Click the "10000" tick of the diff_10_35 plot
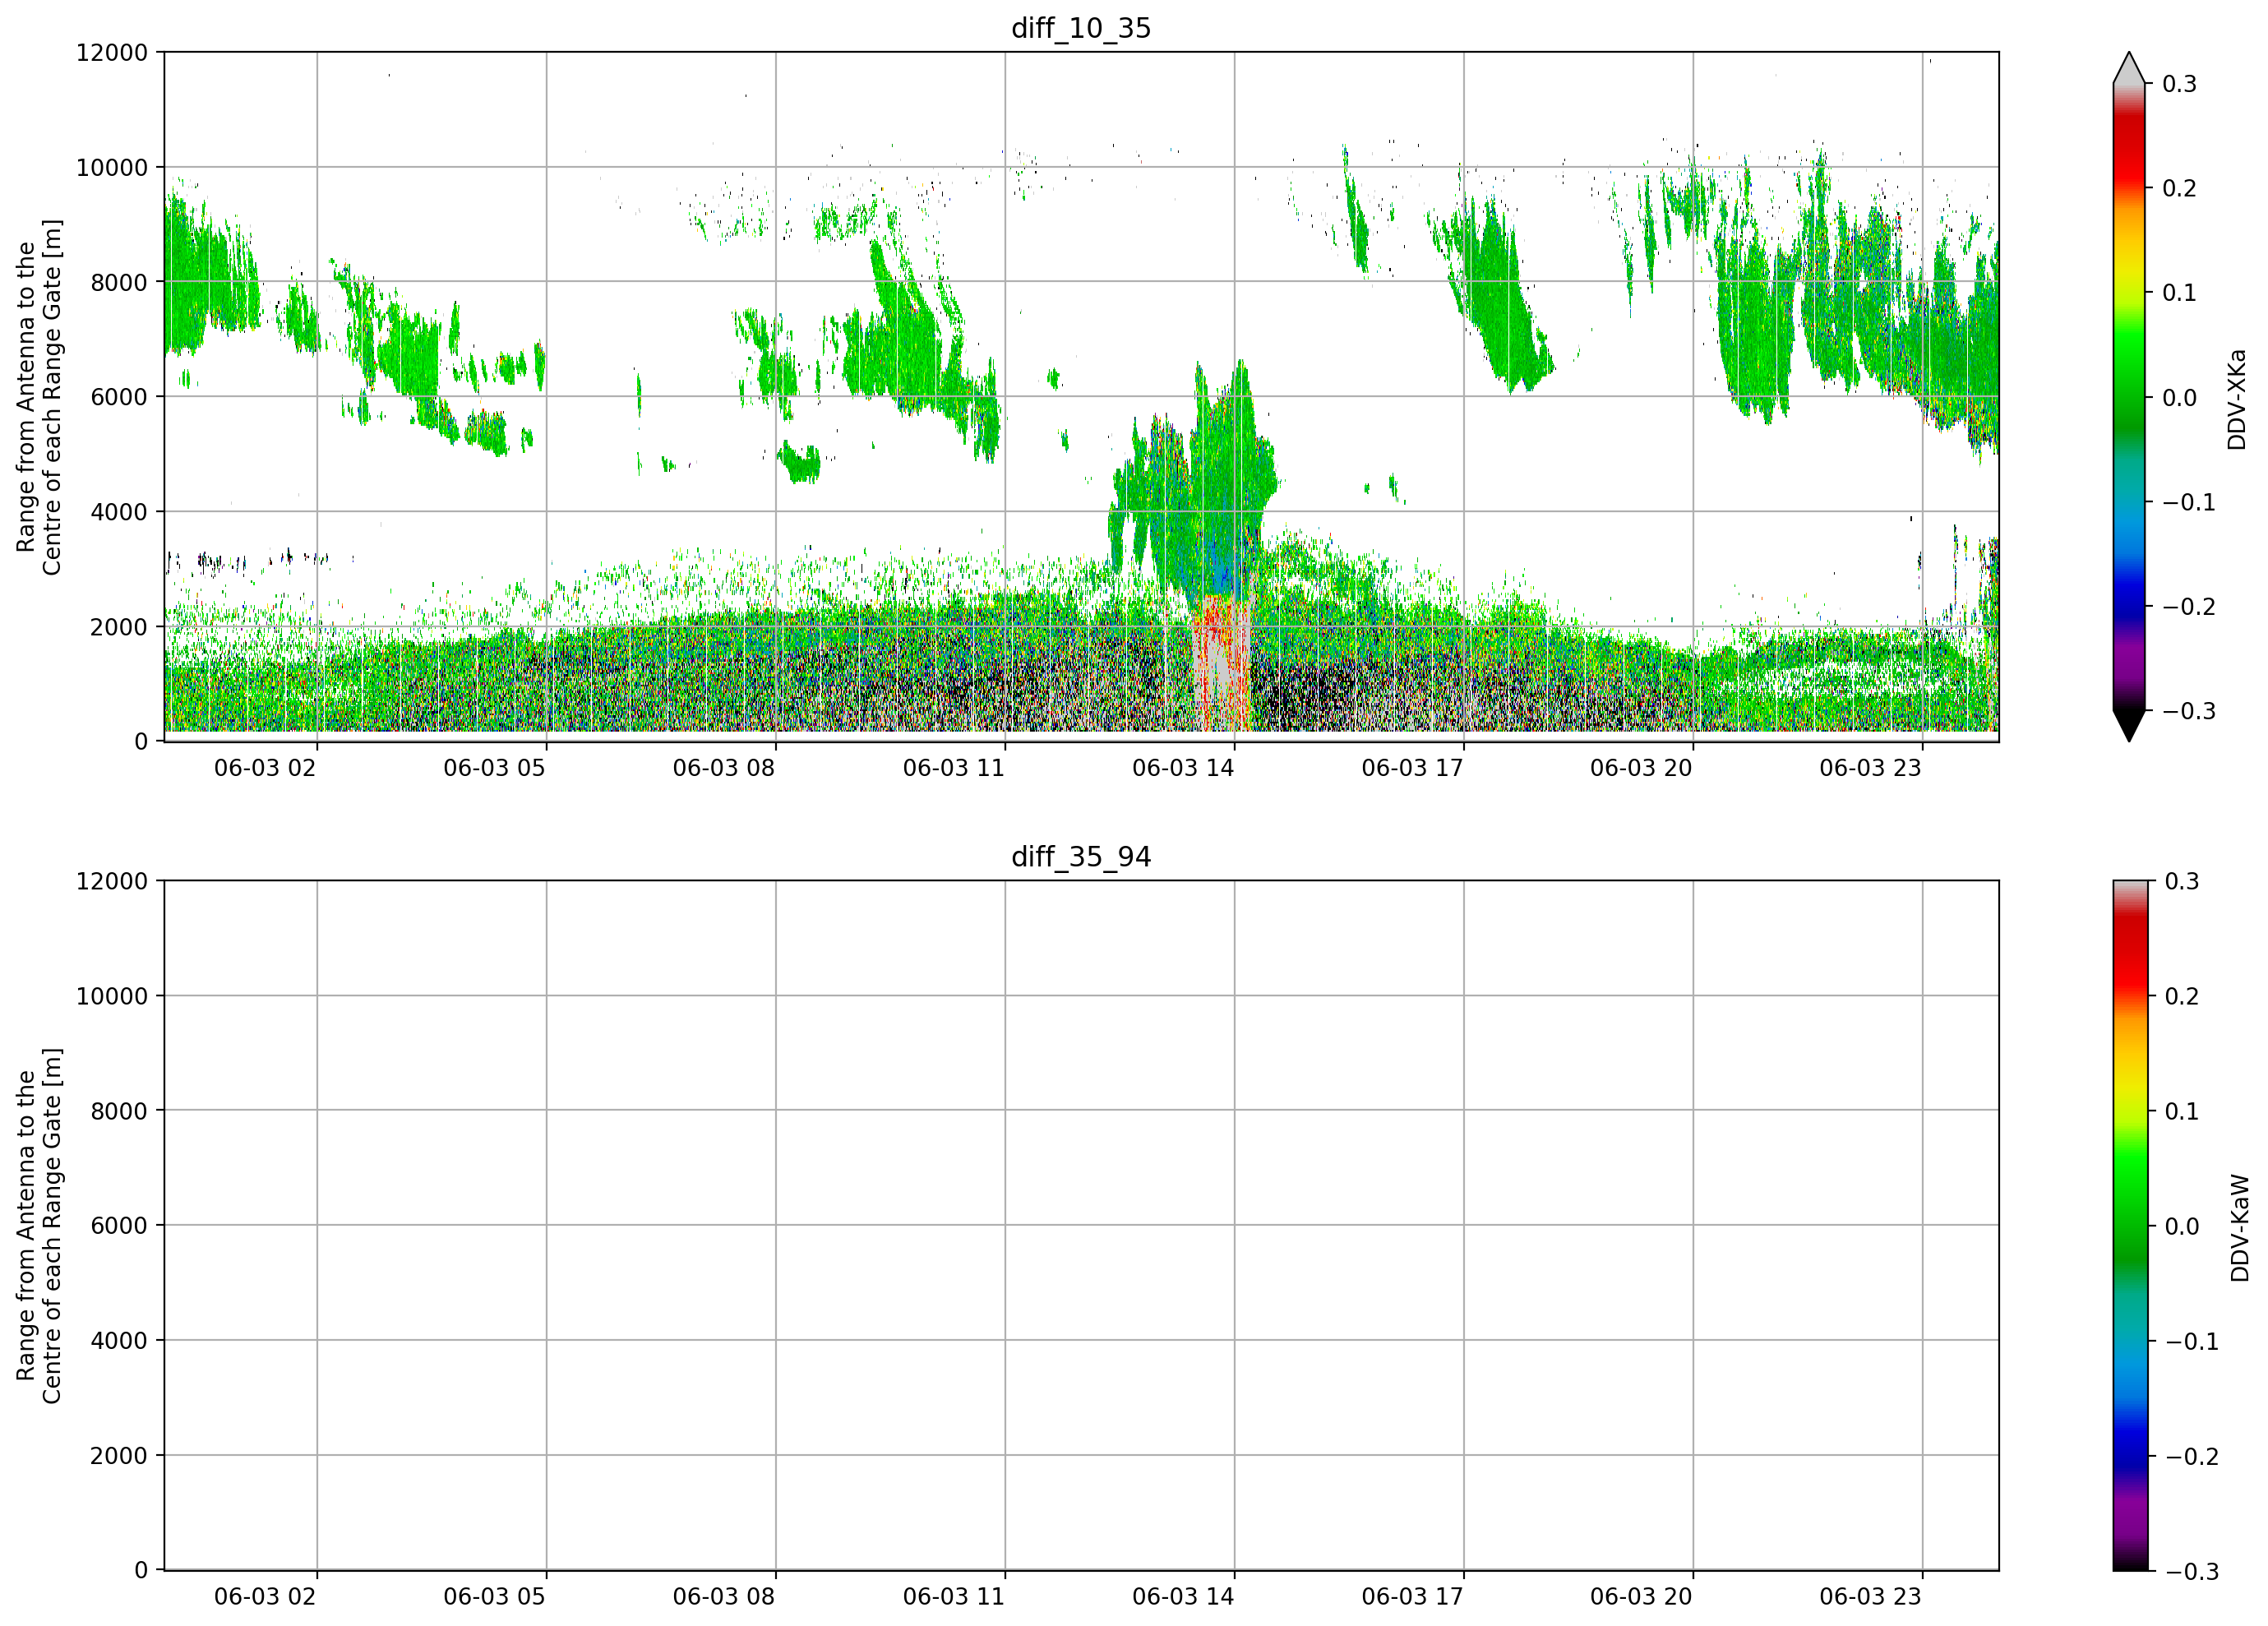Screen dimensions: 2268x1626 click(x=112, y=167)
